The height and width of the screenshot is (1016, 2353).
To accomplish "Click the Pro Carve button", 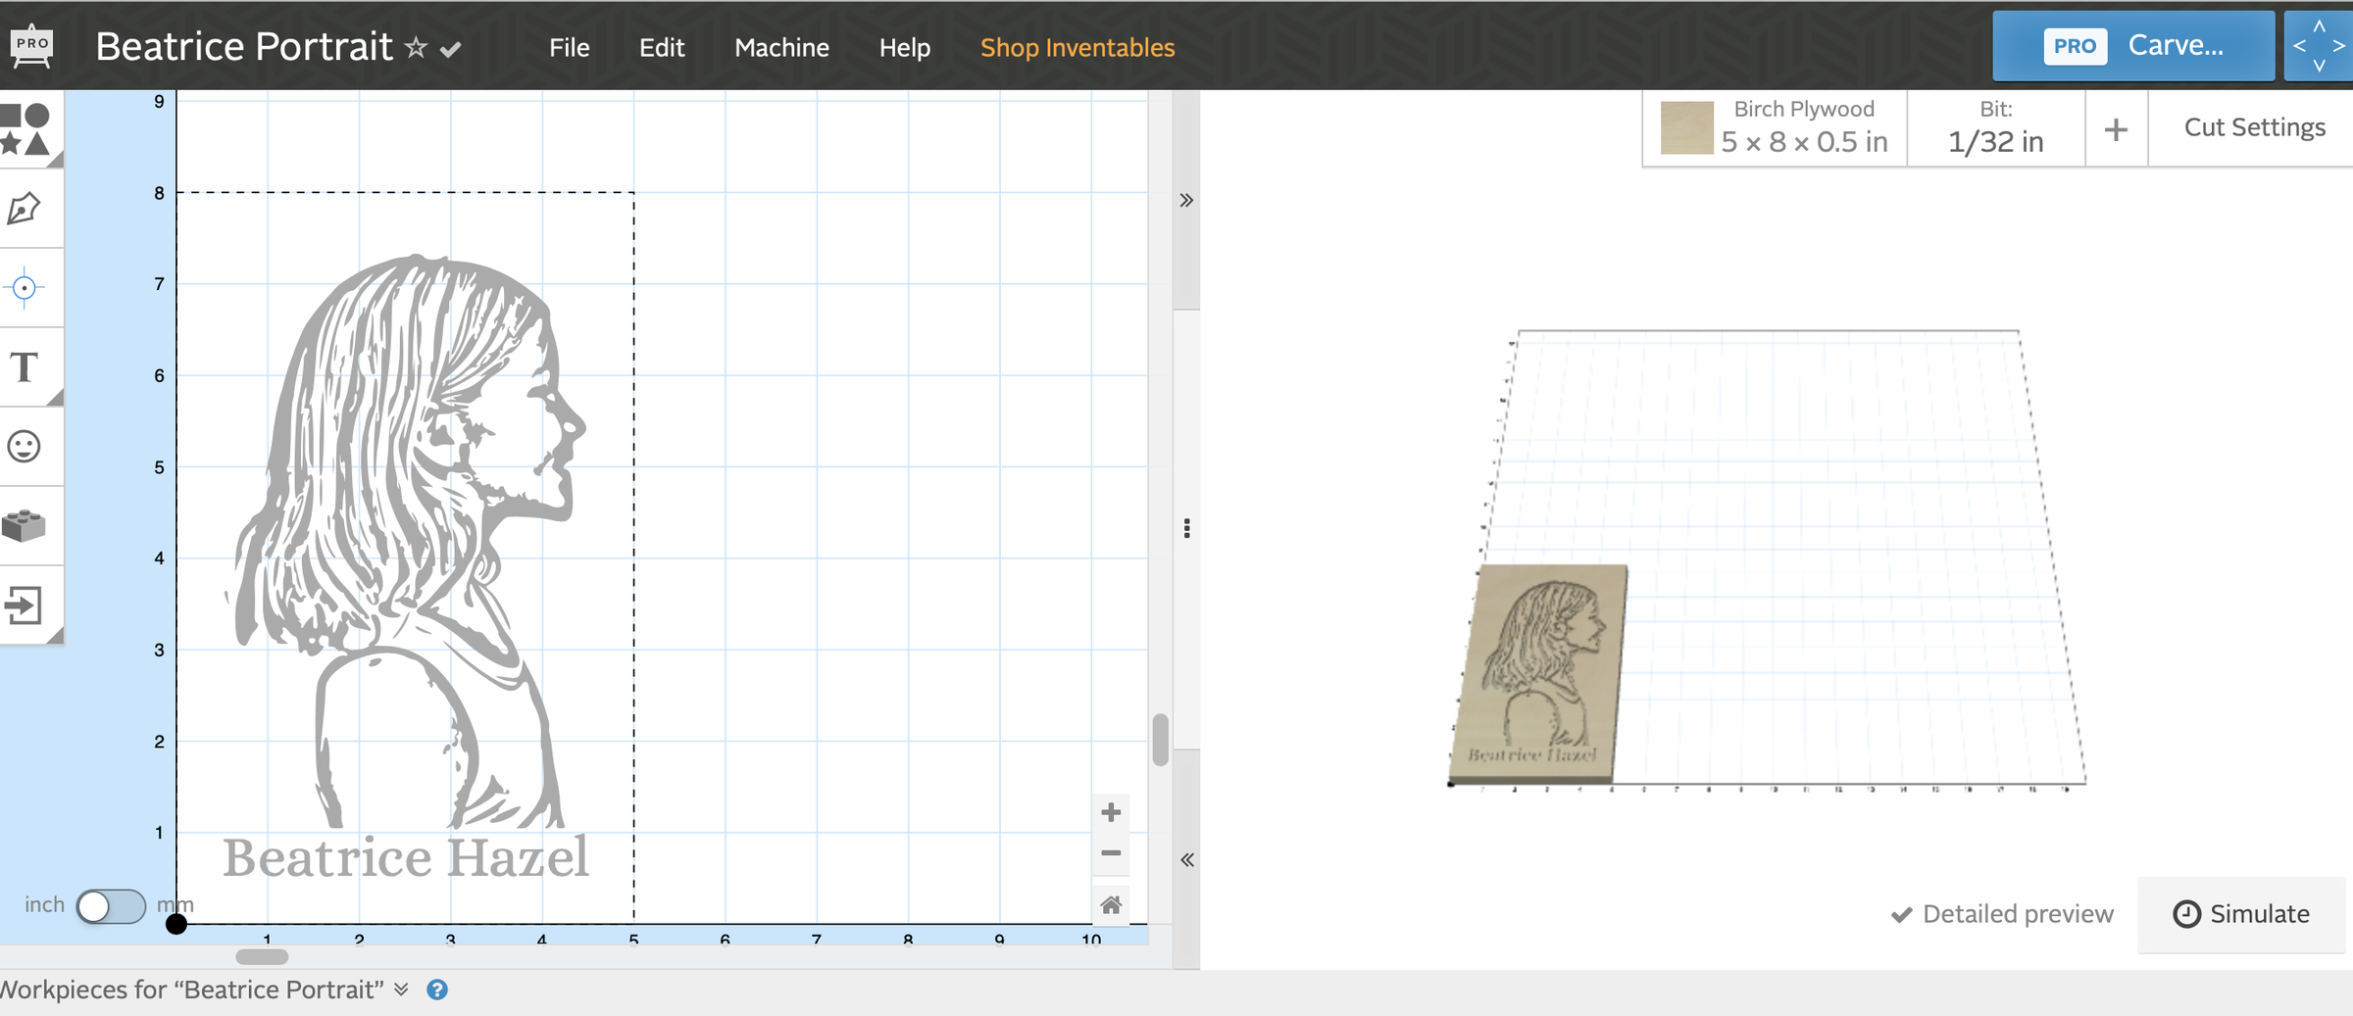I will click(2133, 45).
